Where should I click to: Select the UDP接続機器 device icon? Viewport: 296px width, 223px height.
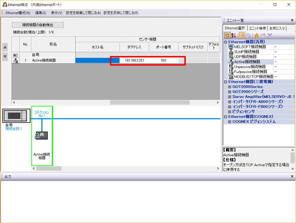tap(231, 57)
